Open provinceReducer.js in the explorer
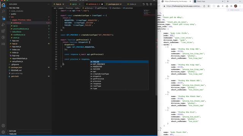This screenshot has height=136, width=243. pos(21,29)
